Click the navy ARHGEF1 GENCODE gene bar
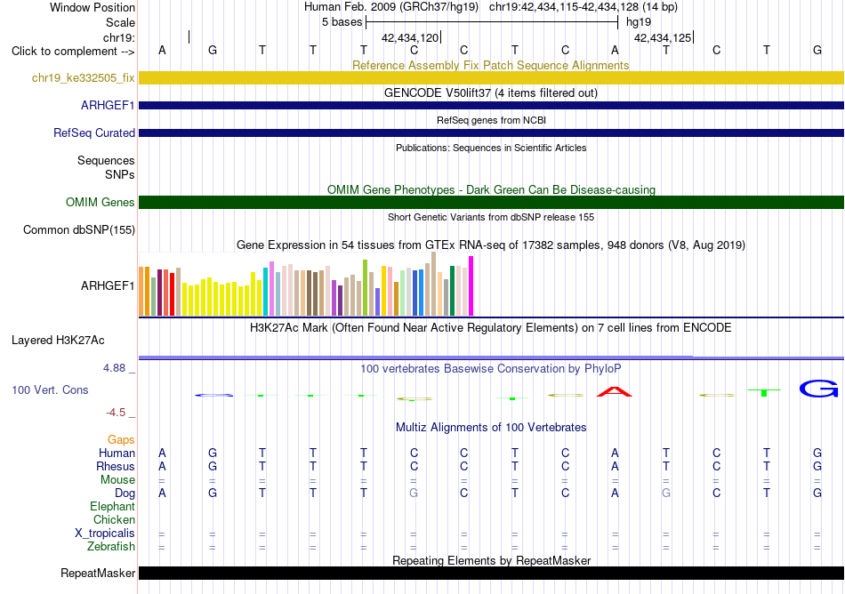The height and width of the screenshot is (594, 845). (492, 106)
